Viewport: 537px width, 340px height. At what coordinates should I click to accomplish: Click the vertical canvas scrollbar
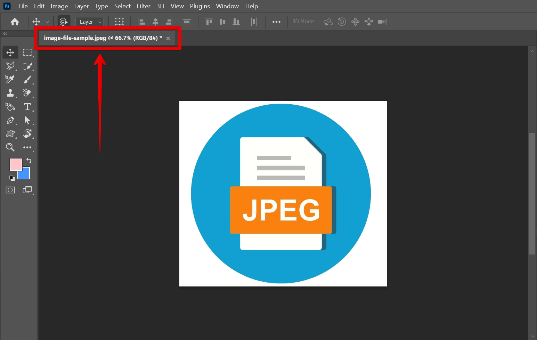(532, 193)
